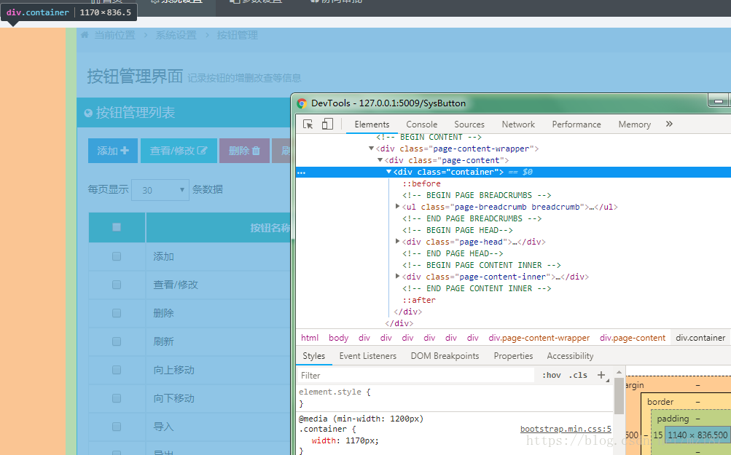The height and width of the screenshot is (455, 731).
Task: Open the Performance tab
Action: (576, 124)
